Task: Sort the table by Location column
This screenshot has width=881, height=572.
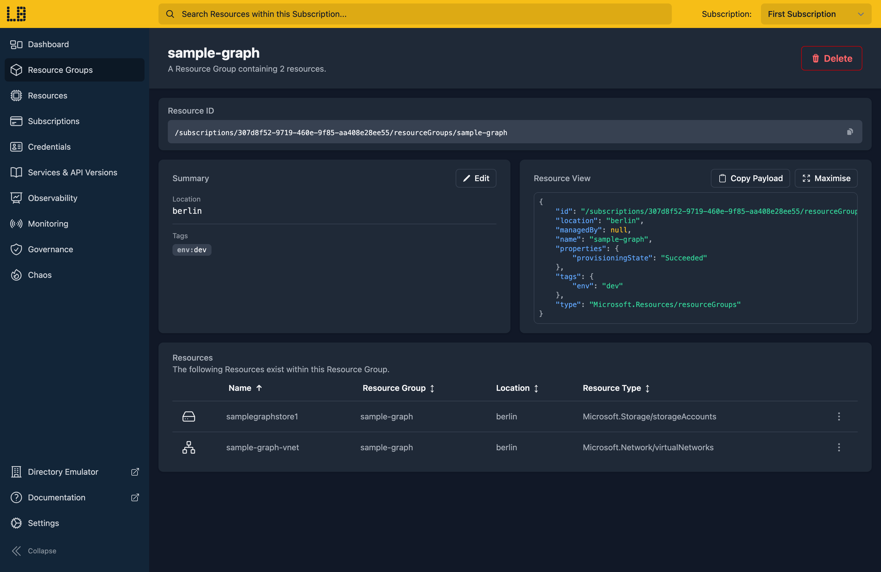Action: point(517,388)
